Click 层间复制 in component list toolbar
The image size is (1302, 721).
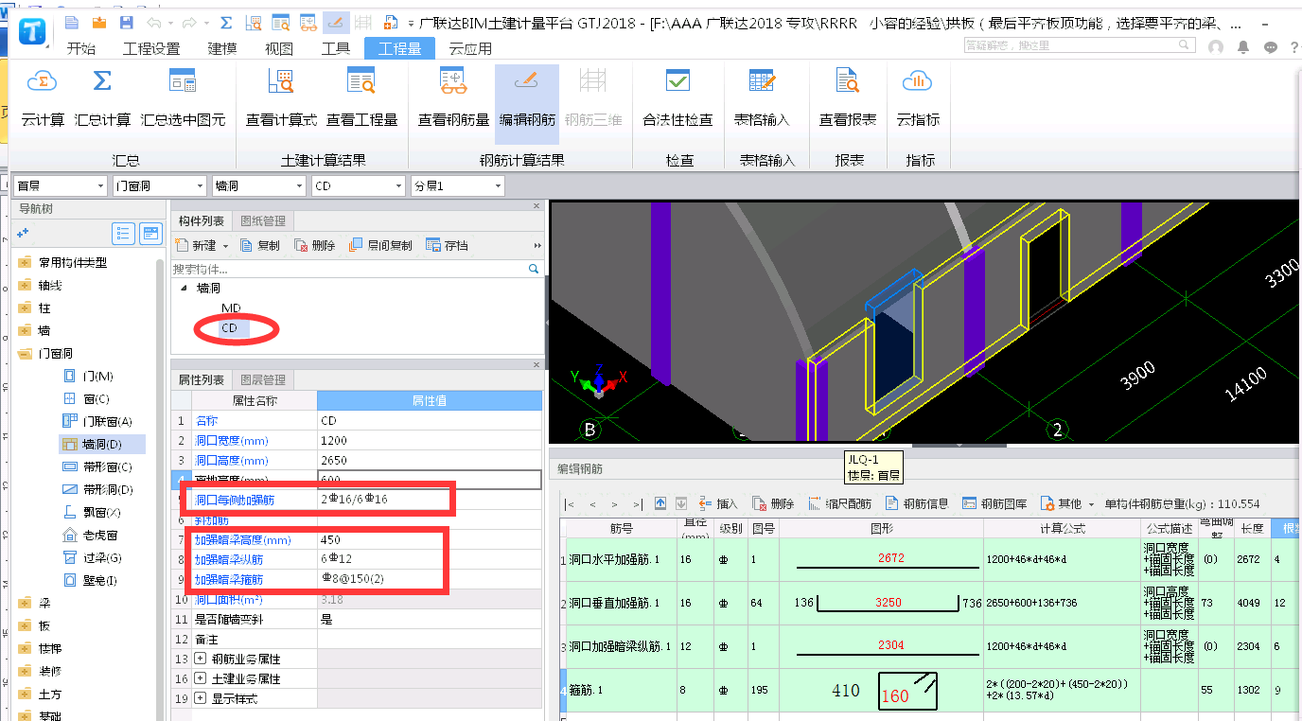click(x=380, y=246)
